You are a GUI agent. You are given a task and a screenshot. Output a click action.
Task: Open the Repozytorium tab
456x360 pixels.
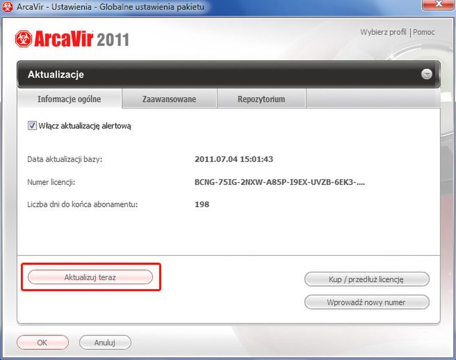point(261,99)
